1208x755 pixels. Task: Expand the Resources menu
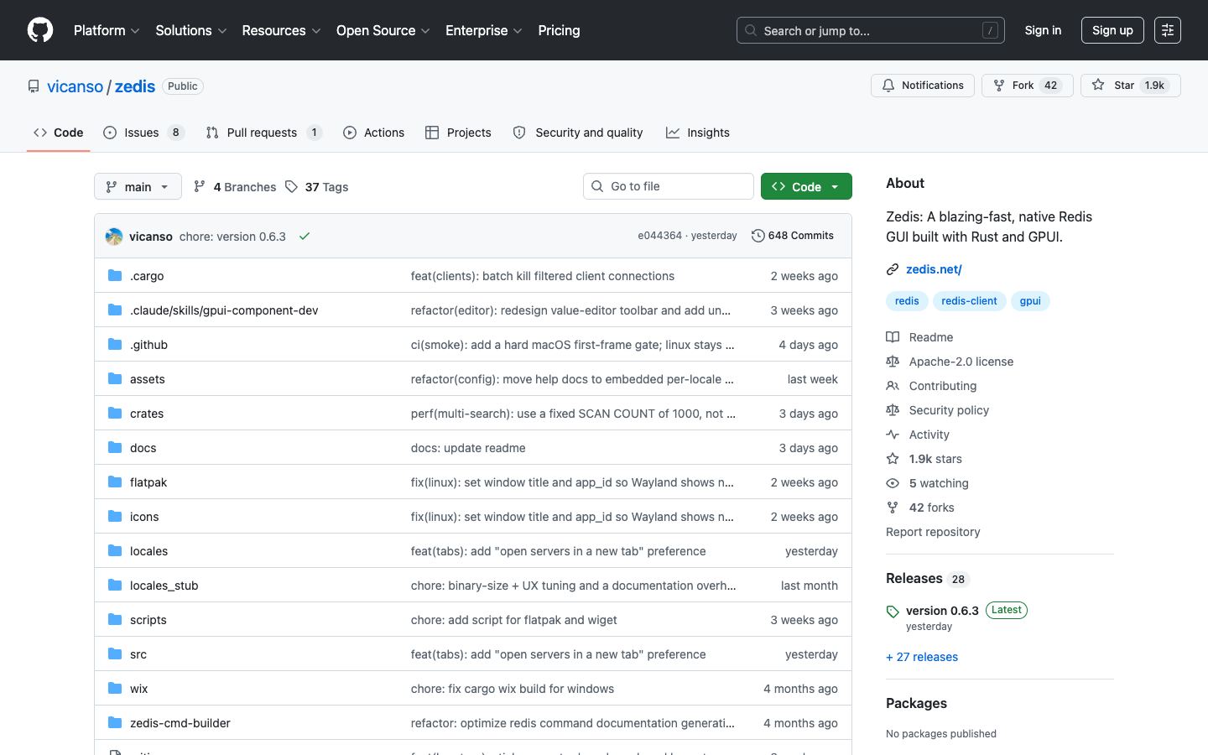281,30
